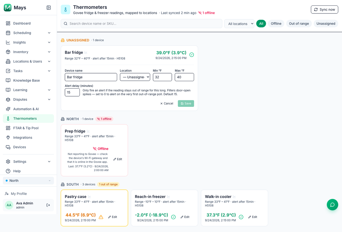Expand the Scheduling menu
The image size is (342, 232).
[x=28, y=33]
